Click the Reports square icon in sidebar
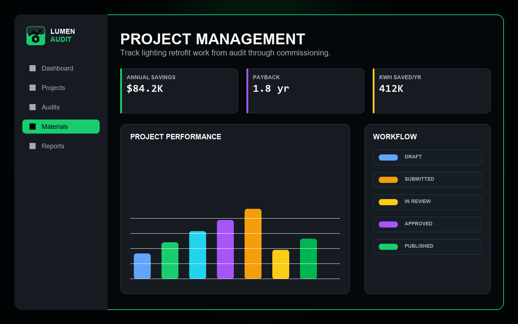This screenshot has width=518, height=324. coord(32,146)
